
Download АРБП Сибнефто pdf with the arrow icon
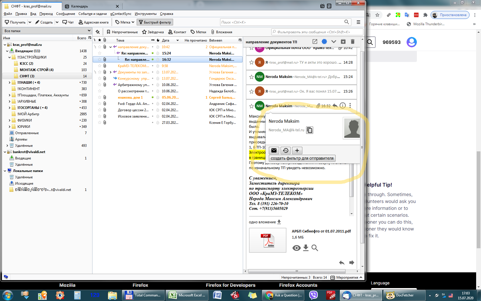pyautogui.click(x=306, y=248)
